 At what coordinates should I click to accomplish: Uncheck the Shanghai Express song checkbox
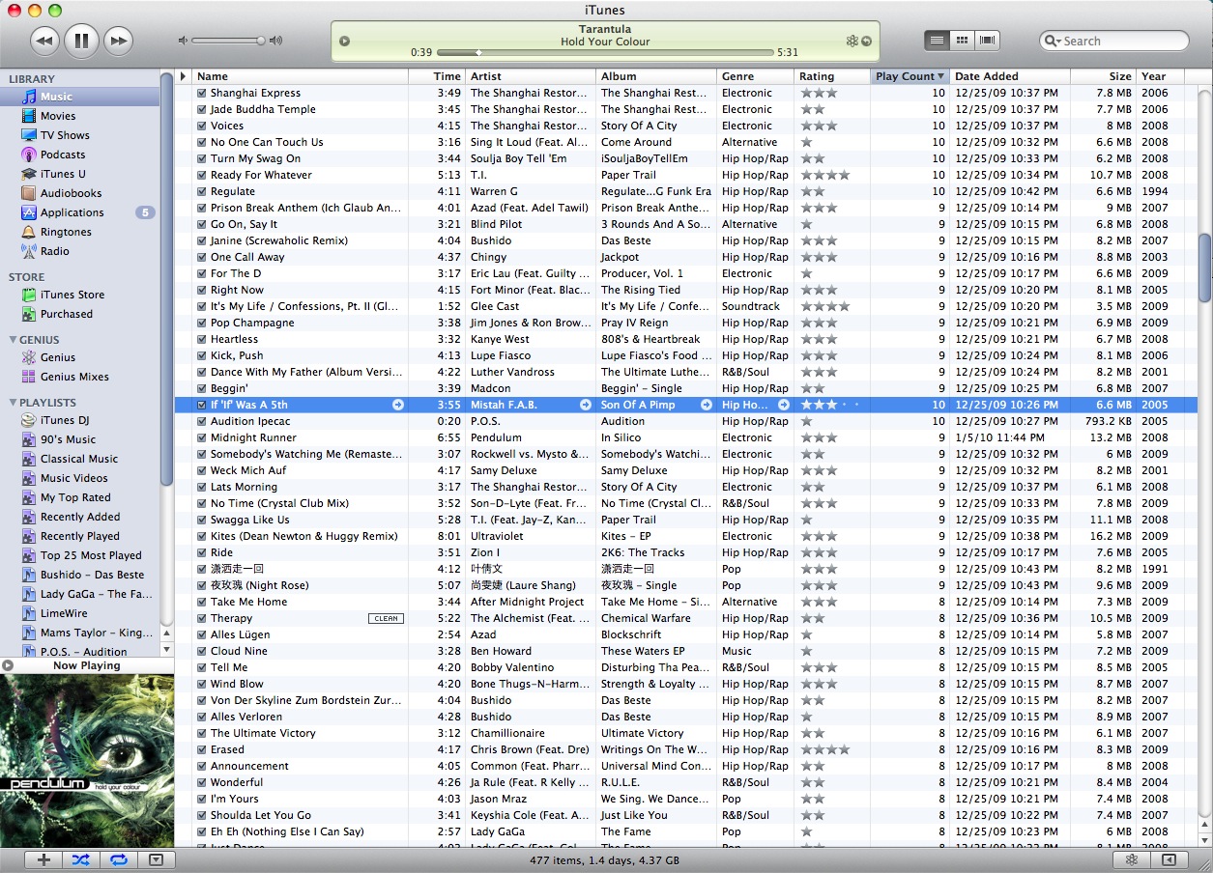click(x=202, y=93)
